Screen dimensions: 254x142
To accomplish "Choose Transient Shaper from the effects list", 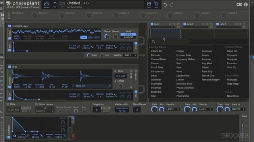I will 211,80.
